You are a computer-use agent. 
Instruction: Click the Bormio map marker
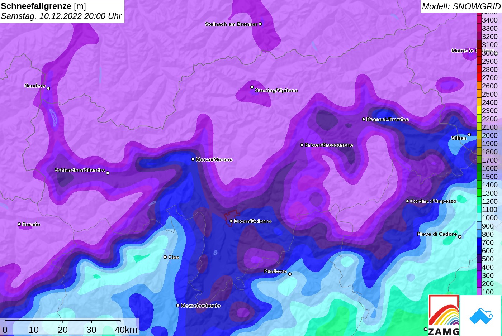19,224
